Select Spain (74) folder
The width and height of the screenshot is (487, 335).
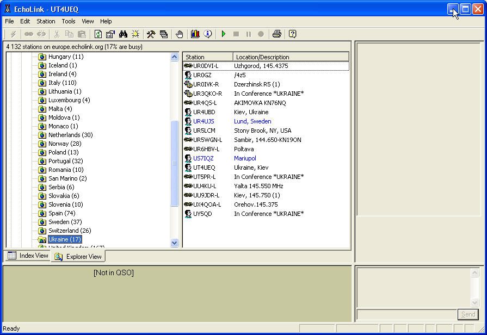62,213
